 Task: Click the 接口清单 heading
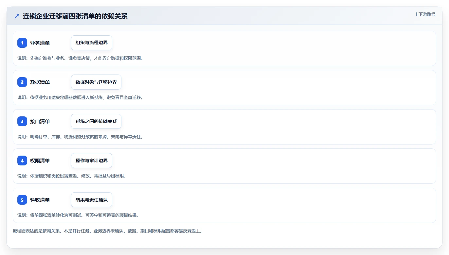pyautogui.click(x=40, y=121)
